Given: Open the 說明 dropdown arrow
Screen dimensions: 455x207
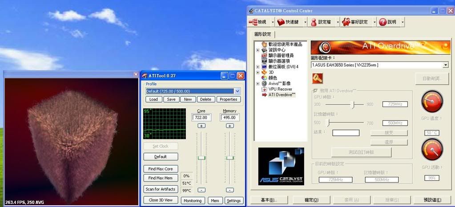Looking at the screenshot, I should pyautogui.click(x=403, y=22).
